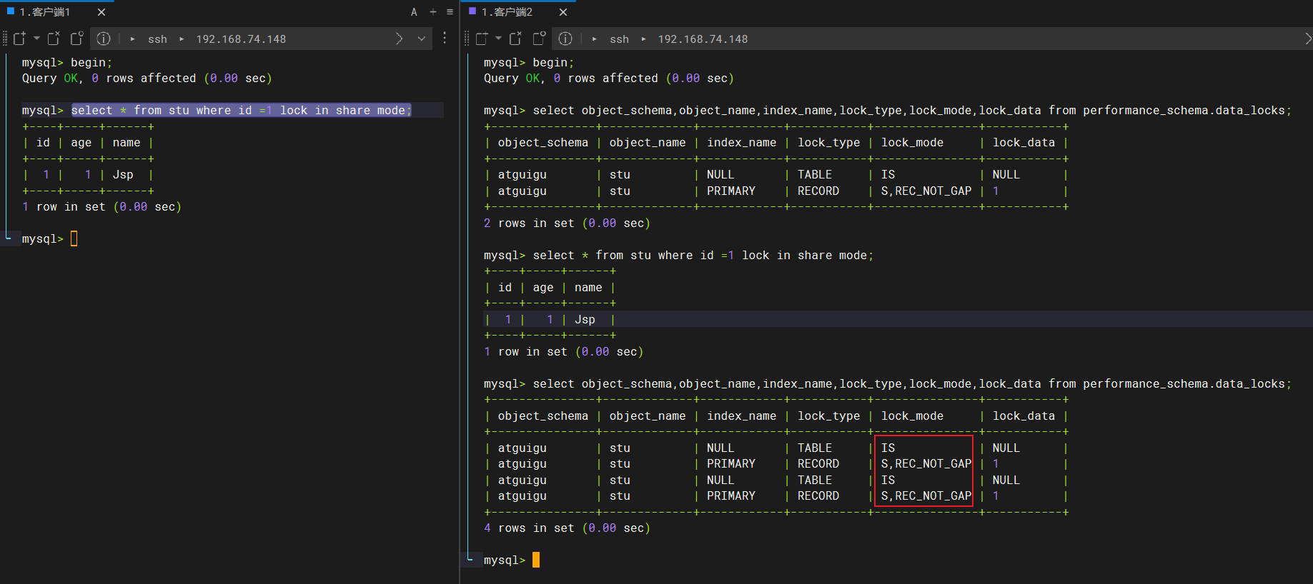Screen dimensions: 1313x584
Task: Click the font size 'A' icon
Action: 414,12
